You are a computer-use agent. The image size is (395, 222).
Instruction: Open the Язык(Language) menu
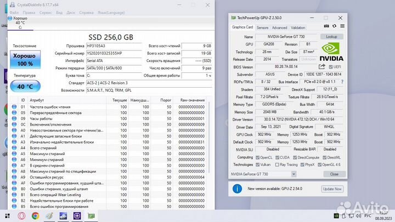[111, 12]
